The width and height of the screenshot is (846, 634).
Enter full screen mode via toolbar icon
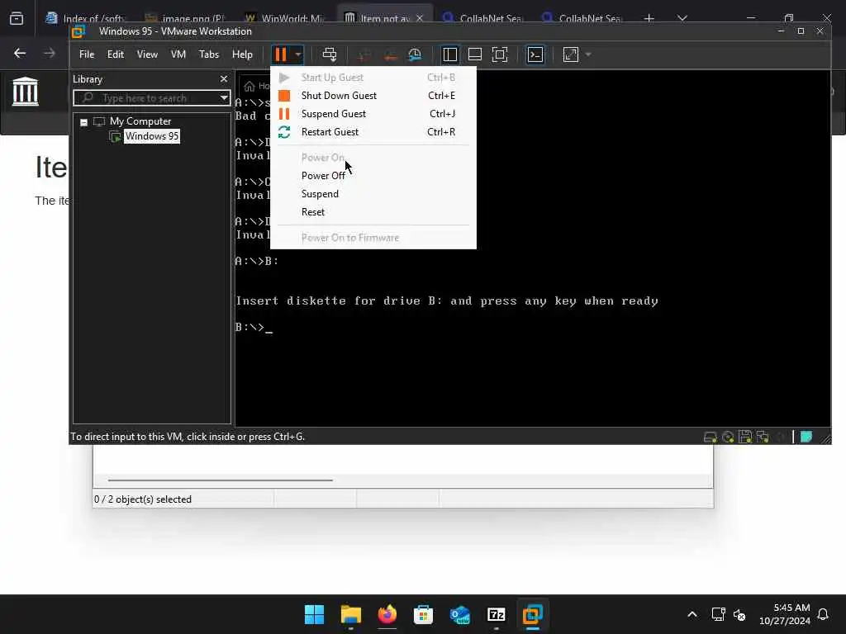[x=500, y=54]
